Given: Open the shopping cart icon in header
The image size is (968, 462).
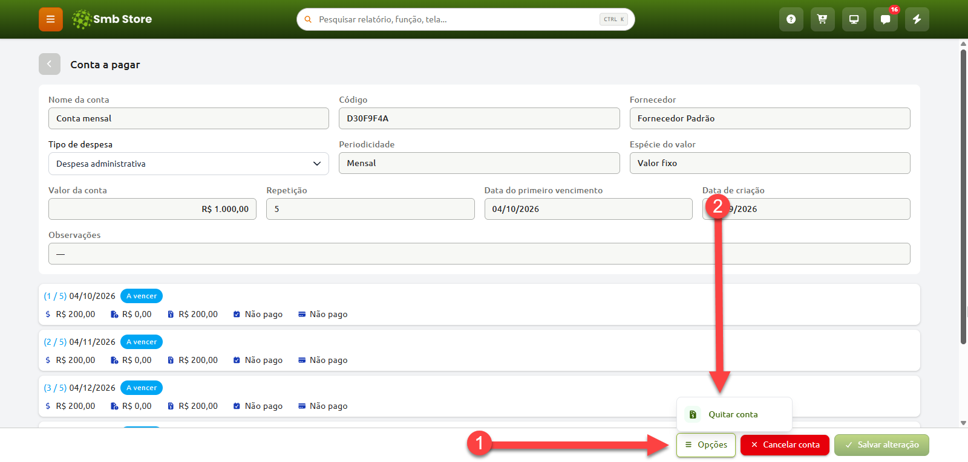Looking at the screenshot, I should pyautogui.click(x=822, y=19).
